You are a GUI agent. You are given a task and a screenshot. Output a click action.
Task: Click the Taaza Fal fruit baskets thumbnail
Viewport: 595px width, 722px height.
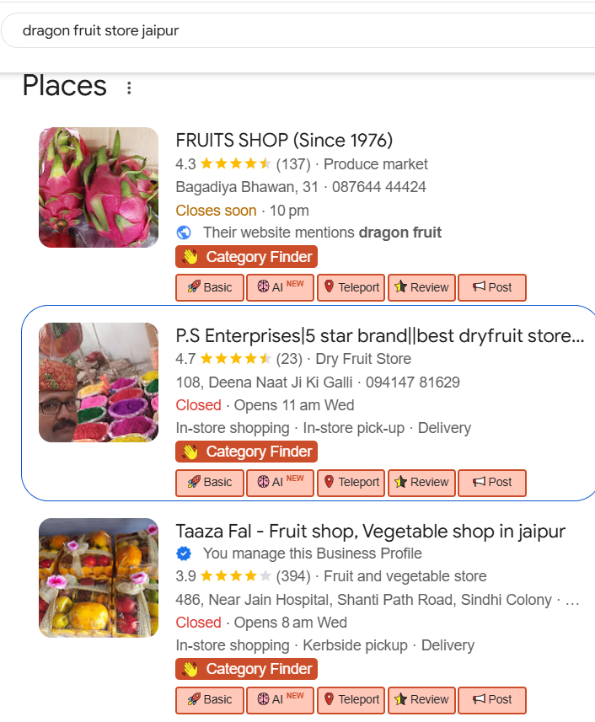pyautogui.click(x=99, y=577)
